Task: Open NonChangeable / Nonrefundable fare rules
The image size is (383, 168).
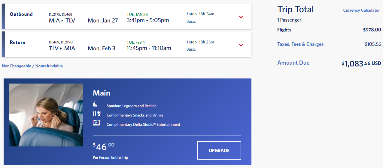Action: (32, 66)
